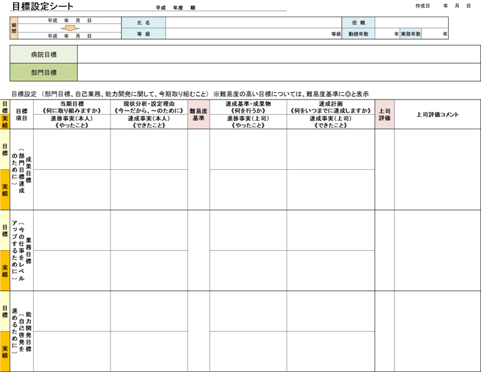The width and height of the screenshot is (481, 372).
Task: Click the 目標項目 column header
Action: pyautogui.click(x=21, y=114)
